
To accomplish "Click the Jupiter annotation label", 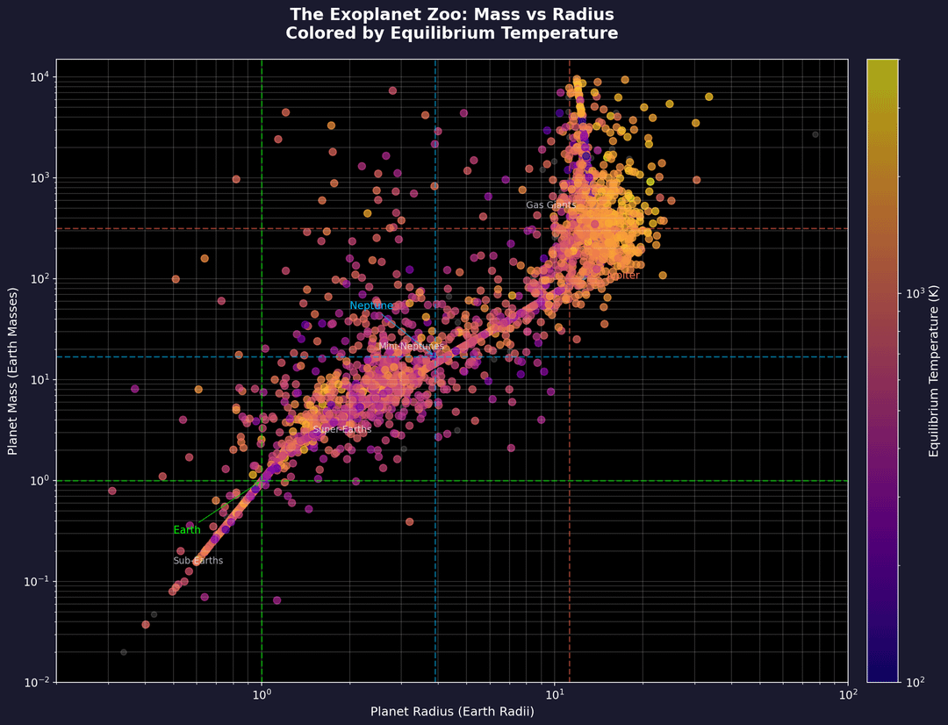I will (622, 276).
